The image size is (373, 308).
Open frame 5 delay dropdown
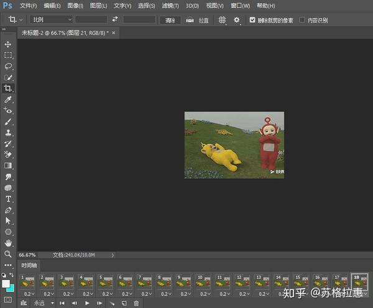[108, 294]
